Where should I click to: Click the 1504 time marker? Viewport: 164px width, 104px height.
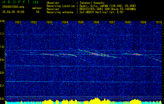65,22
